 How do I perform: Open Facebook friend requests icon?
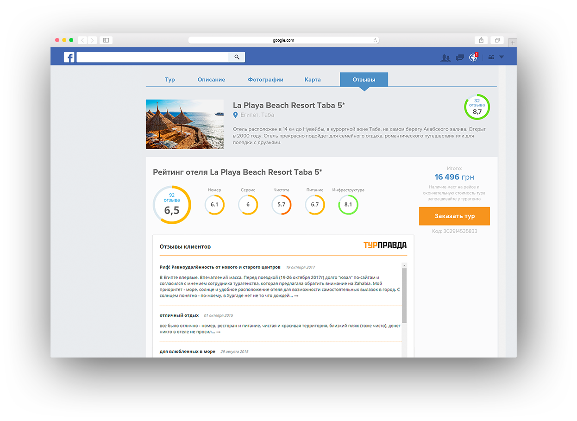445,57
